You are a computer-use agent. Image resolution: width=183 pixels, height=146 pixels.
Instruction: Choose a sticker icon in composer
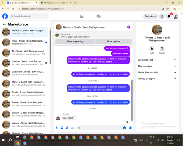pos(67,128)
